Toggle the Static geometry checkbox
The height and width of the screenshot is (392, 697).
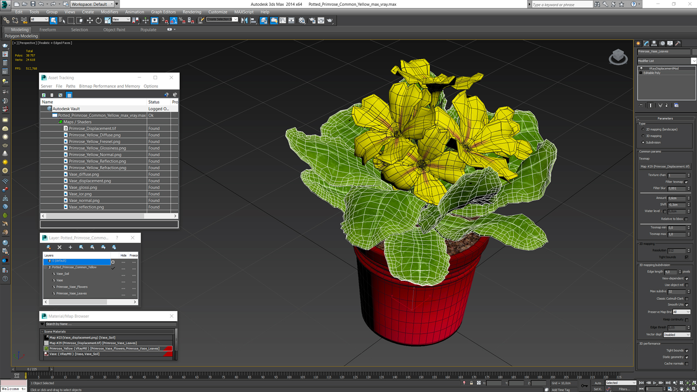click(686, 357)
